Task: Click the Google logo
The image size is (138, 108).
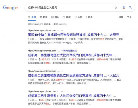Action: 10,8
